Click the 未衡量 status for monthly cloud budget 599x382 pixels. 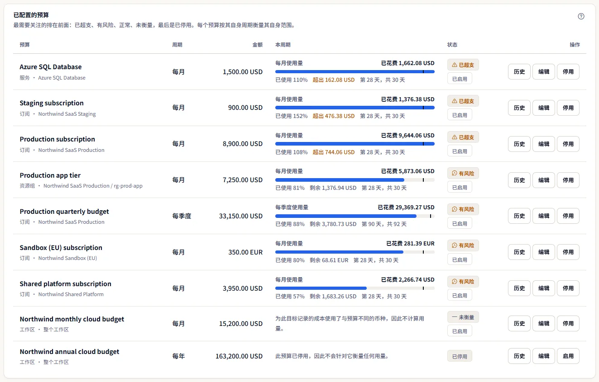463,317
